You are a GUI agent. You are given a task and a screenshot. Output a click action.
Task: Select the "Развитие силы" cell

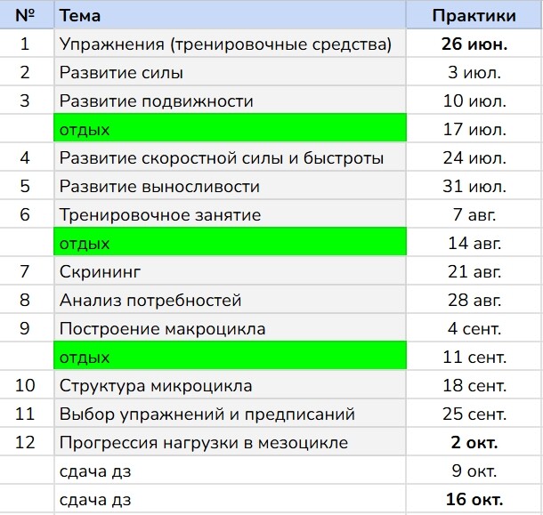point(230,73)
